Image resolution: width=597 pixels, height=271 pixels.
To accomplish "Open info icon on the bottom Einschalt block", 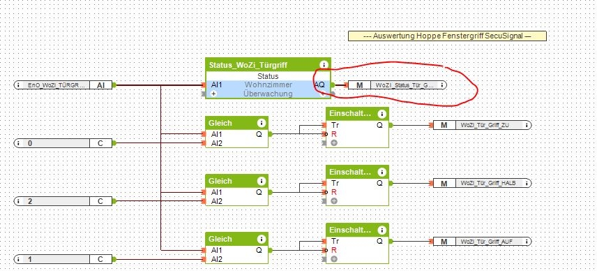I will point(382,230).
